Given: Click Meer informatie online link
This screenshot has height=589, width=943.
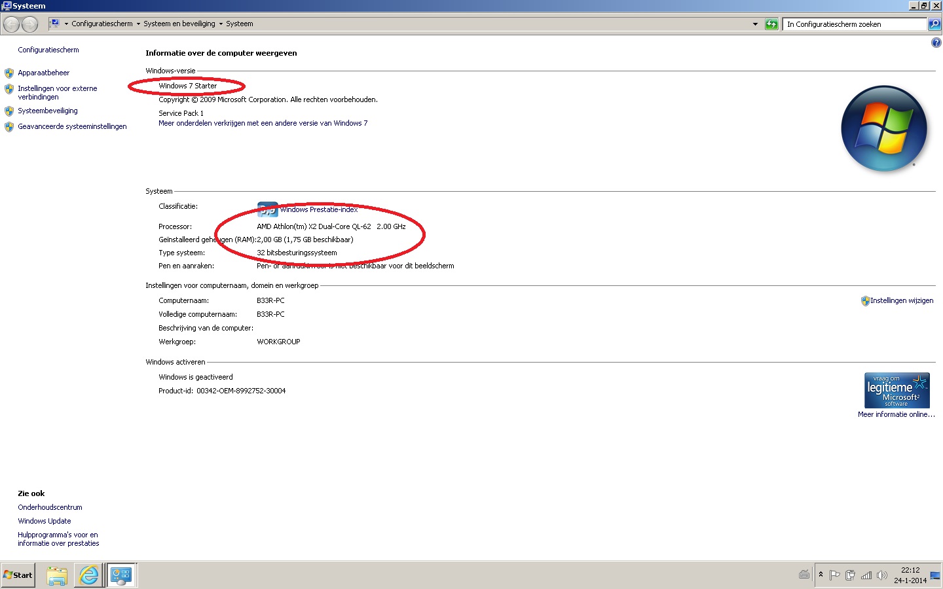Looking at the screenshot, I should click(897, 415).
